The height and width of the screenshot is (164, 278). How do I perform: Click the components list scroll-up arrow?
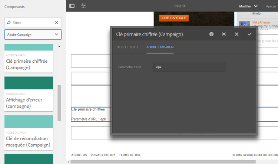[59, 46]
